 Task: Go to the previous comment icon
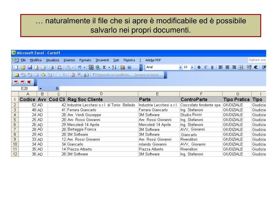[x=23, y=75]
